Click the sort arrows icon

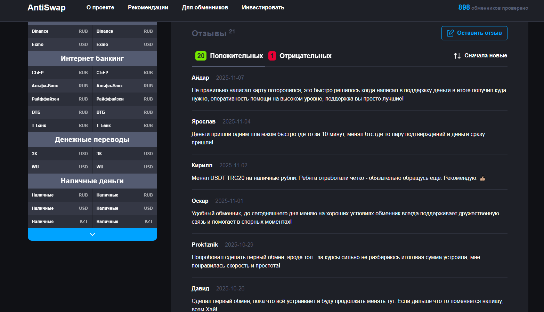(457, 56)
